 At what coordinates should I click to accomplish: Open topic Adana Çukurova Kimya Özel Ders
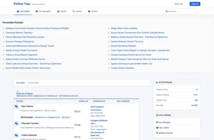34,63
